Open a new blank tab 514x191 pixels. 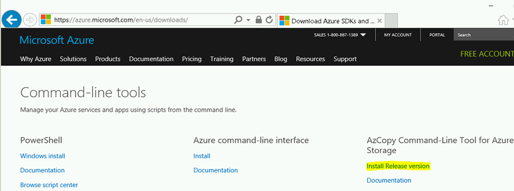(391, 21)
